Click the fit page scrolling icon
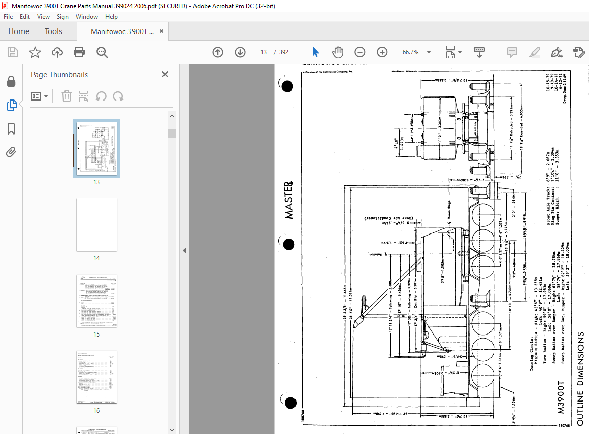The width and height of the screenshot is (589, 434). [x=450, y=52]
